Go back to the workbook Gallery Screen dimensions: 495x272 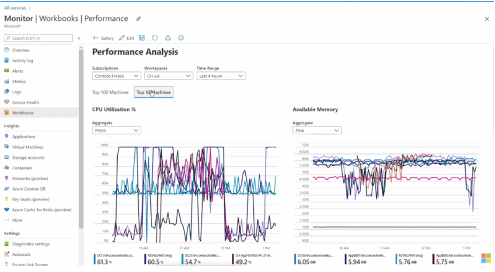103,38
